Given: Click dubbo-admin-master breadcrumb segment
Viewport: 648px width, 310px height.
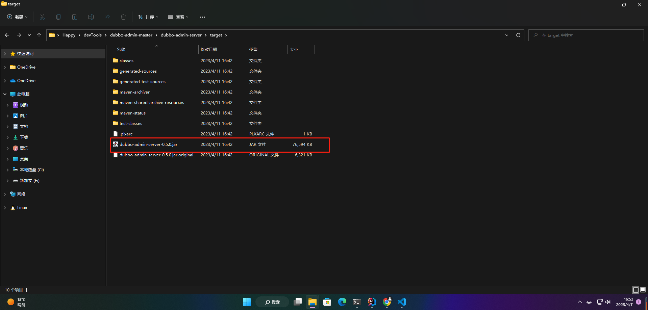Looking at the screenshot, I should (x=131, y=35).
